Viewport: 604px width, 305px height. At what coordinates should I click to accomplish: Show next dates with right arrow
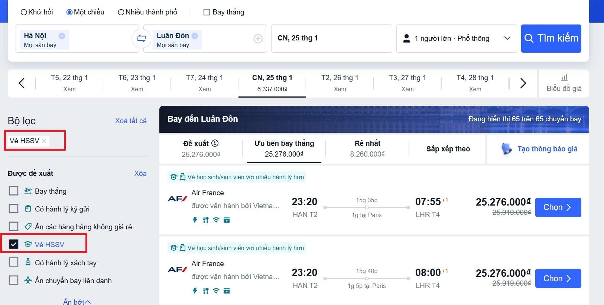tap(523, 83)
